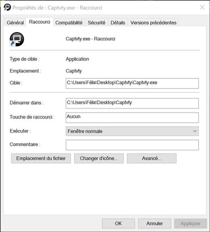This screenshot has height=232, width=210.
Task: Click the Captvty icon in title bar
Action: coord(7,7)
